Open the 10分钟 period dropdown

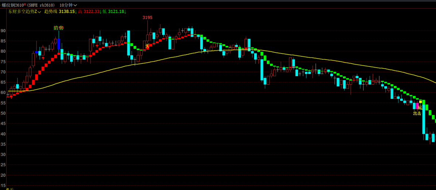click(x=68, y=5)
